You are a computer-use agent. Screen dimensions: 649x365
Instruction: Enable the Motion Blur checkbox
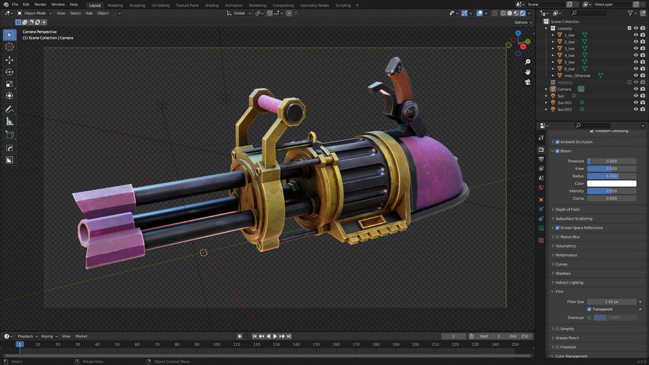coord(557,237)
